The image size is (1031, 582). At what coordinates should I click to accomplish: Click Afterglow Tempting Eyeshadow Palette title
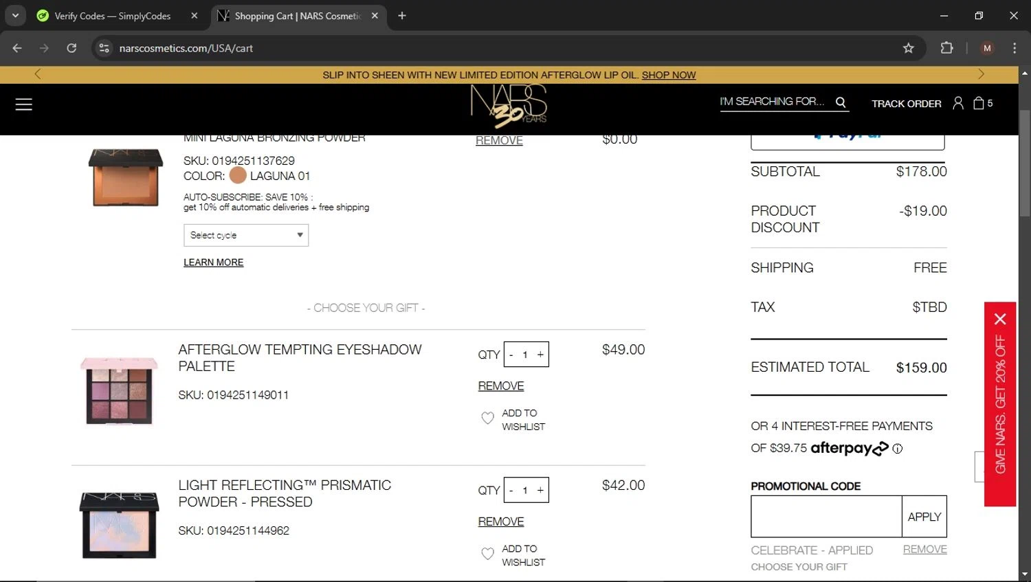click(300, 358)
